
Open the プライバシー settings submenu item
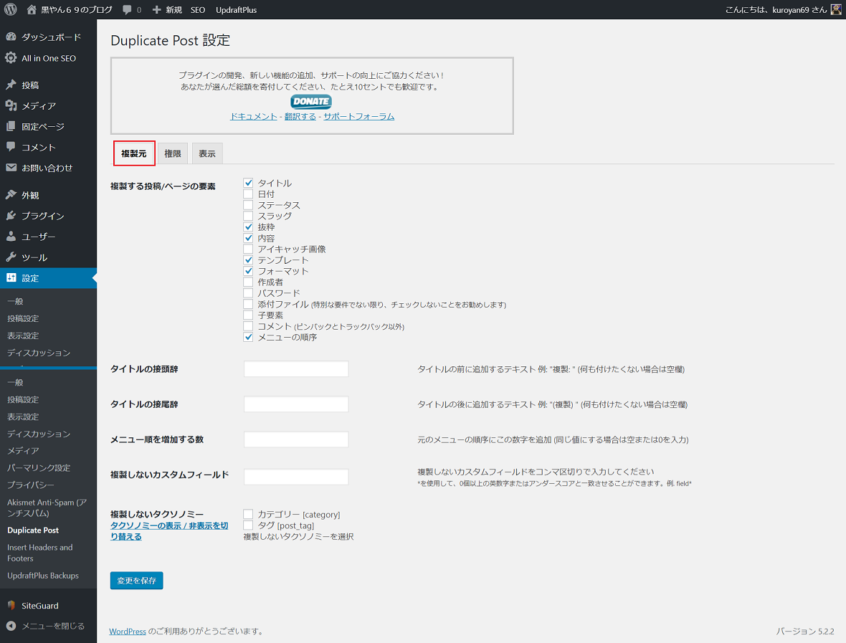(x=31, y=485)
